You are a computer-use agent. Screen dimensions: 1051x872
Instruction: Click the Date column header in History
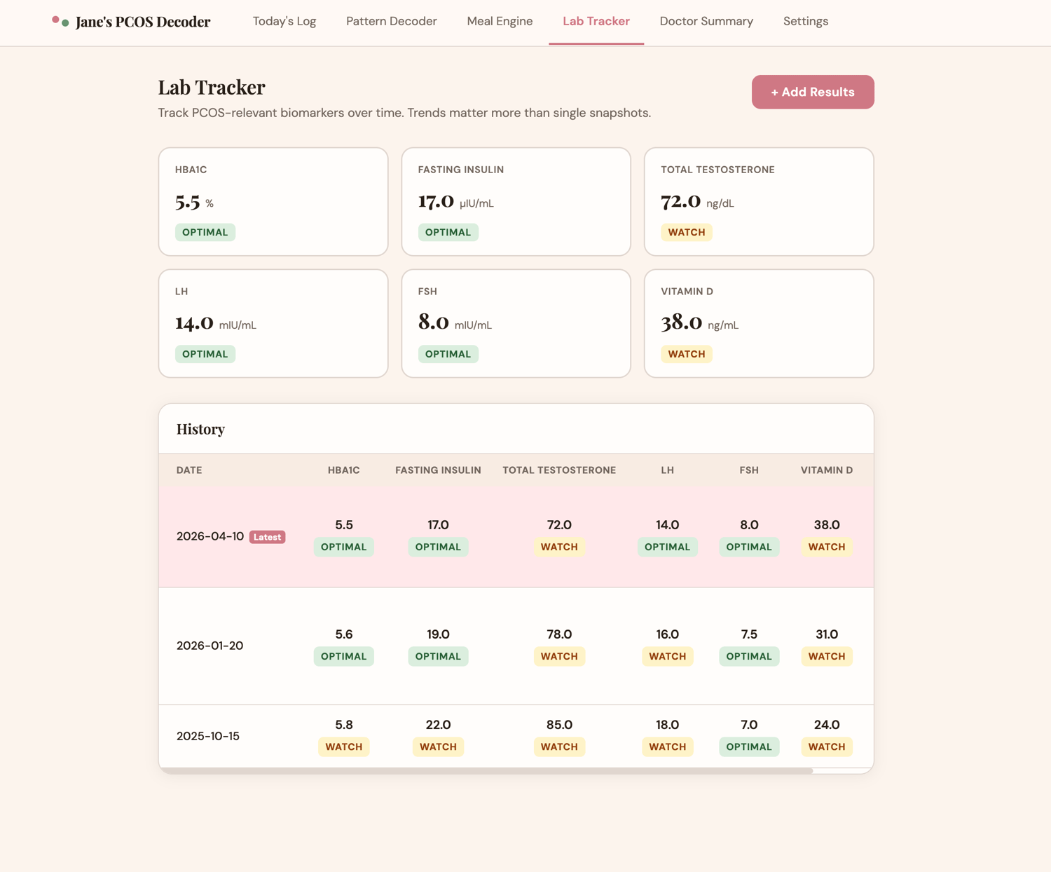click(x=189, y=470)
